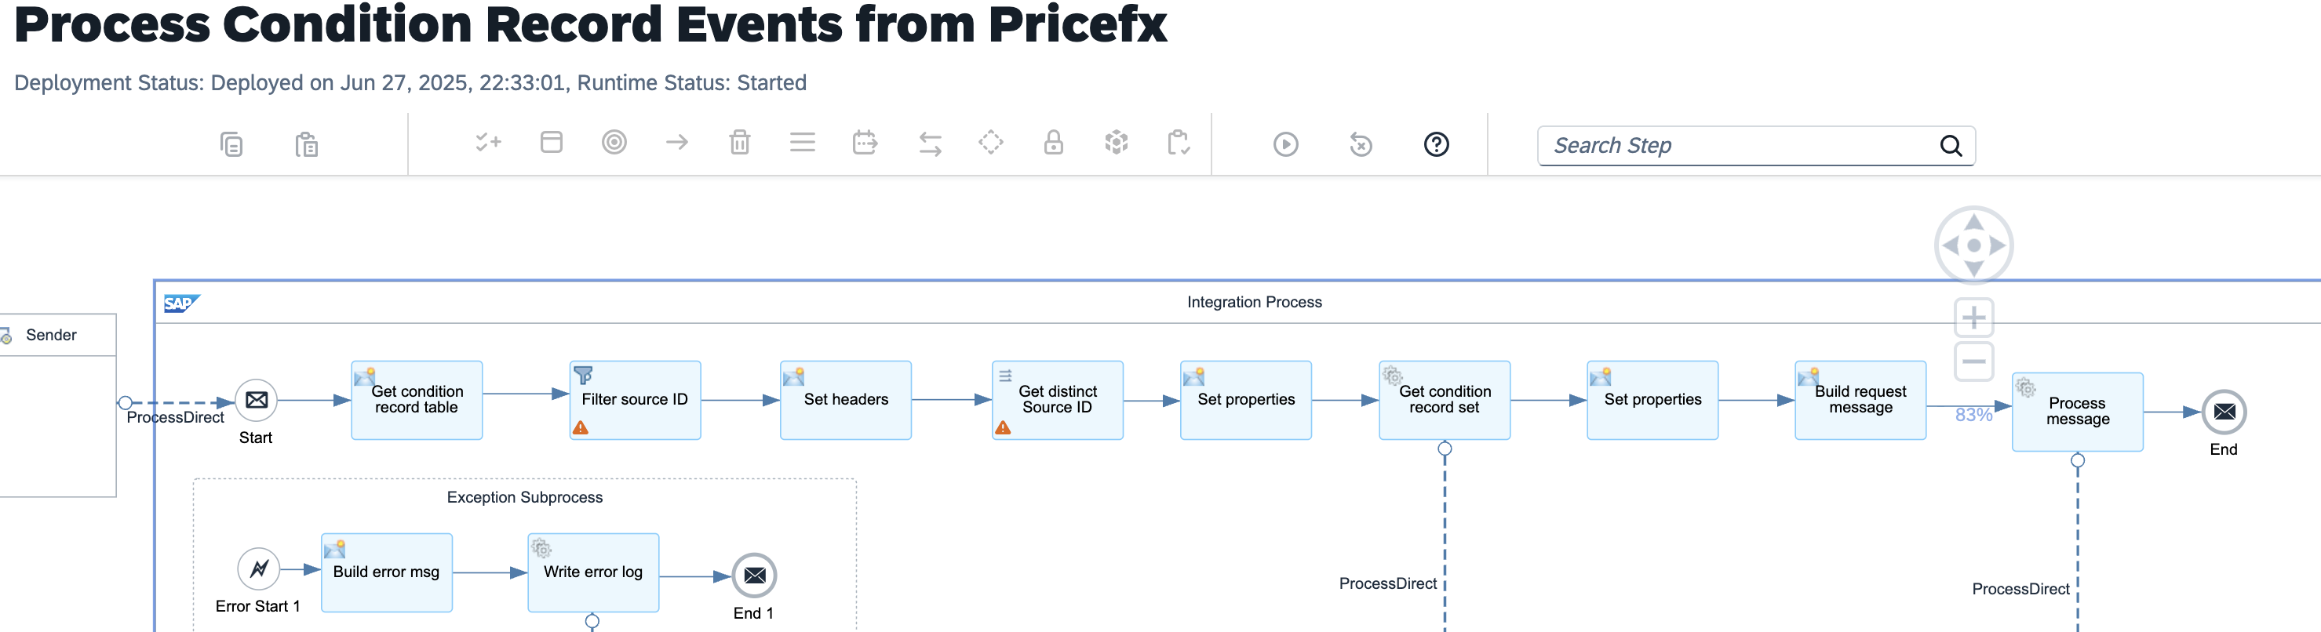Select the Filter source ID step
This screenshot has width=2321, height=632.
[634, 400]
